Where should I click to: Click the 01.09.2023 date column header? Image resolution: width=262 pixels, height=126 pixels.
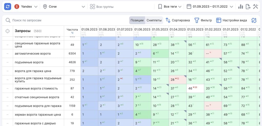pyautogui.click(x=89, y=29)
